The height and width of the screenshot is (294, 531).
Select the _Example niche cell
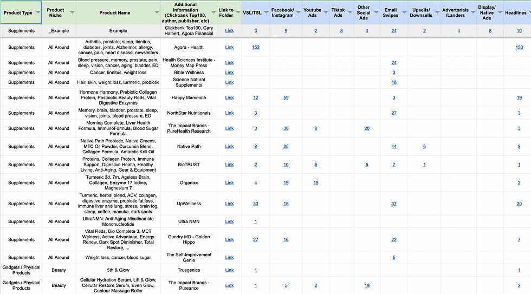(59, 31)
